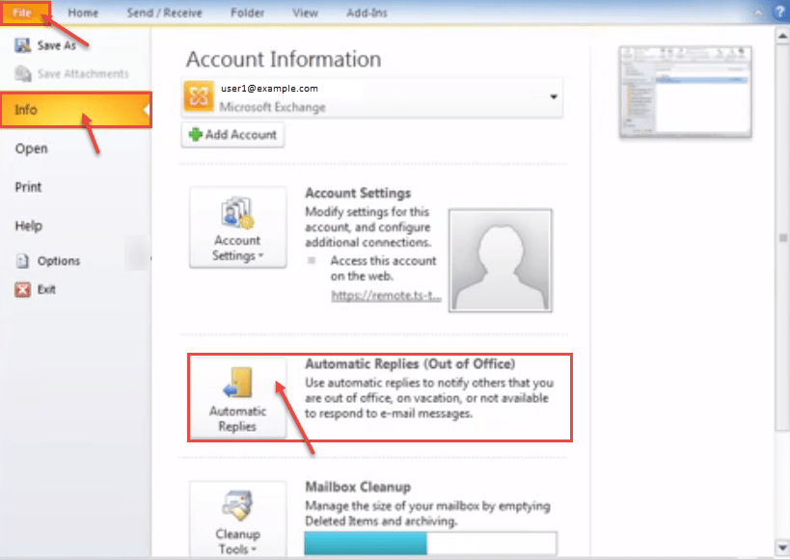Click the Automatic Replies button
The image size is (790, 559).
238,398
